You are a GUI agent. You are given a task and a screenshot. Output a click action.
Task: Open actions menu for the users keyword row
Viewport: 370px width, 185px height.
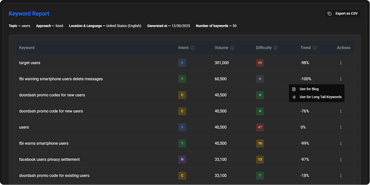pos(341,127)
